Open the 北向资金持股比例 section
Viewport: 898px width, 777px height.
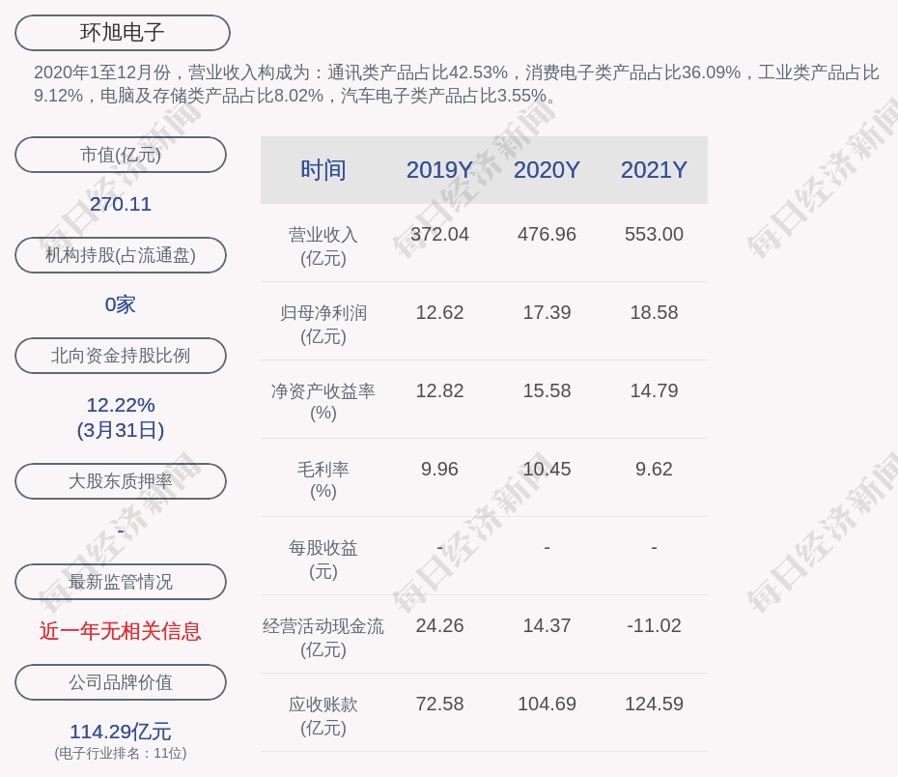[121, 356]
